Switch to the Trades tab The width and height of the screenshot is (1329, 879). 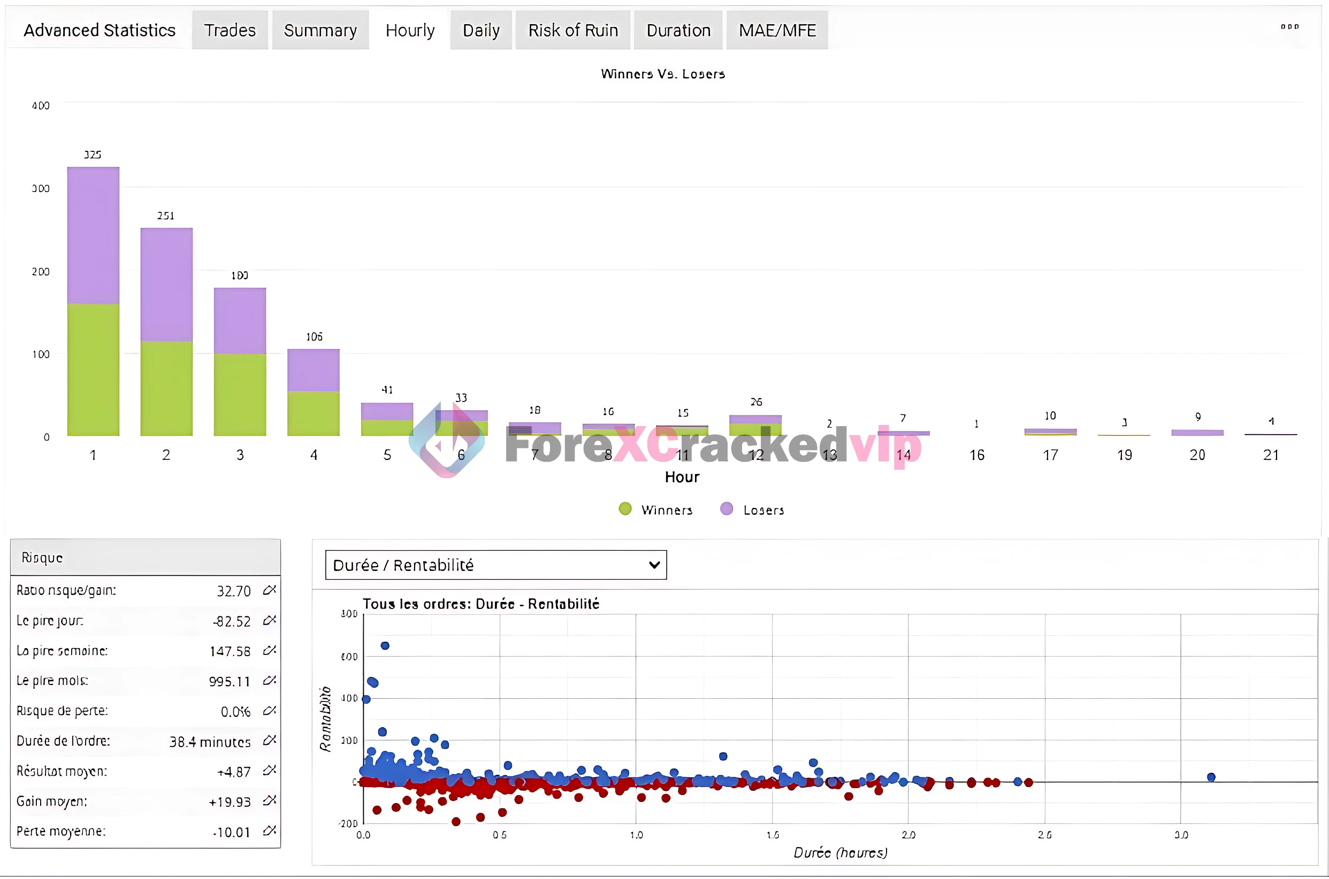230,30
